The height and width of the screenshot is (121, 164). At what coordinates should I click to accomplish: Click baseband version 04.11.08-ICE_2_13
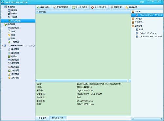tap(85, 101)
